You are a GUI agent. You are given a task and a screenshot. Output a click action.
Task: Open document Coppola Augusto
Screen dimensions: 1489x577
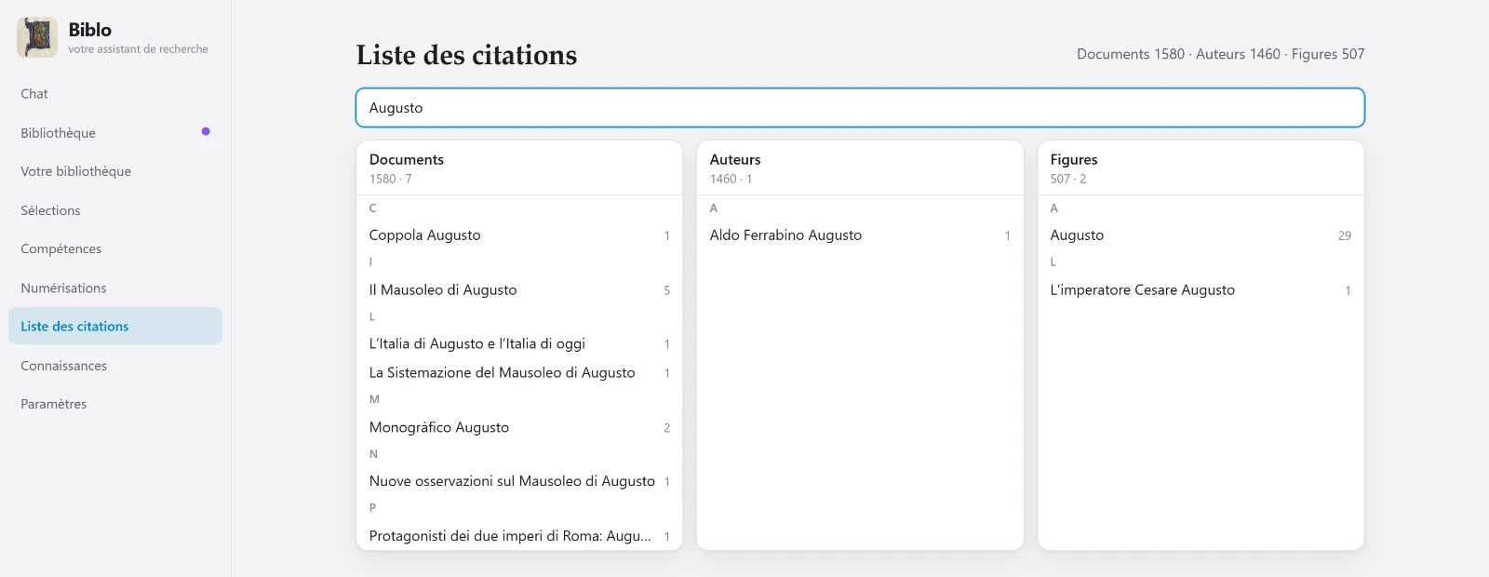click(x=519, y=235)
